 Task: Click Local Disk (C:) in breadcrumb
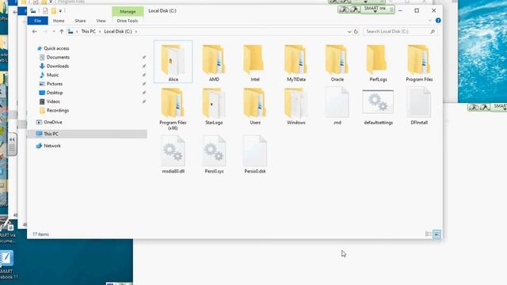(118, 32)
